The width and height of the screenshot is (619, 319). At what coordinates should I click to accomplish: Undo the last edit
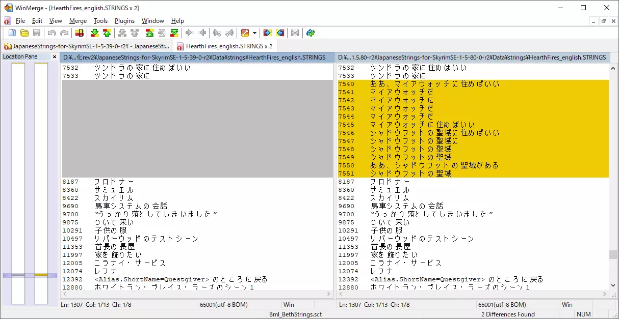point(51,33)
